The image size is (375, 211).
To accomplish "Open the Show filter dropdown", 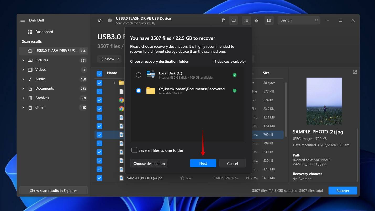I will (x=109, y=59).
